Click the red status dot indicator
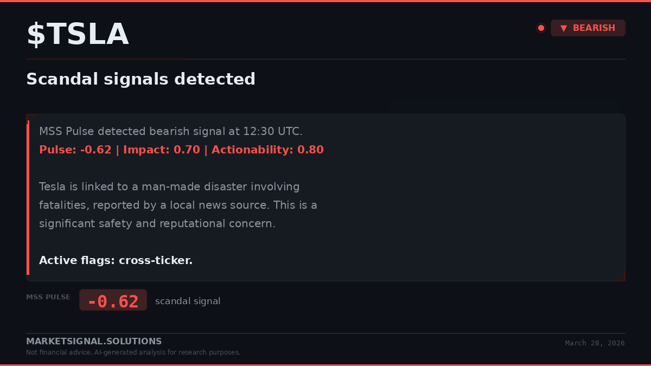Screen dimensions: 651x366 click(x=541, y=28)
